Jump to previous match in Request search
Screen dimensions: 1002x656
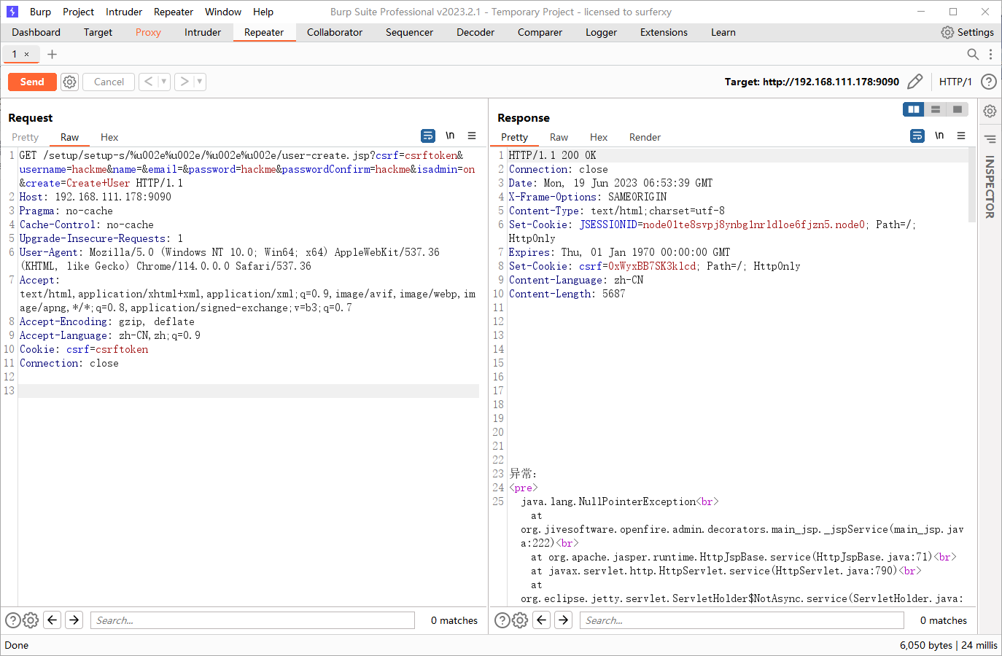(x=53, y=620)
